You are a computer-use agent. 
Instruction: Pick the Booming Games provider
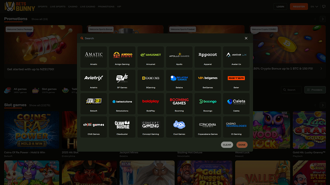pos(179,104)
